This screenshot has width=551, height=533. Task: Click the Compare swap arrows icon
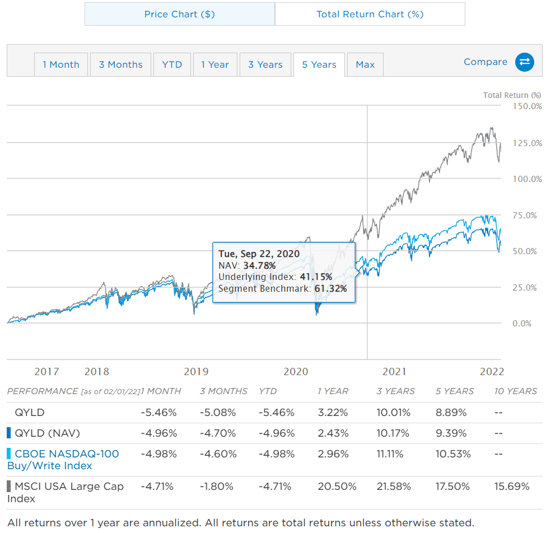[524, 62]
